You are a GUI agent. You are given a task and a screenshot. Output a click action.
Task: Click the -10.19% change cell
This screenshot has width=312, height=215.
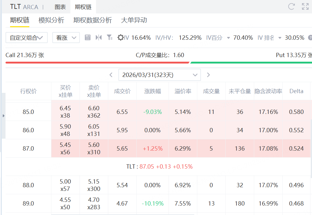(x=153, y=203)
